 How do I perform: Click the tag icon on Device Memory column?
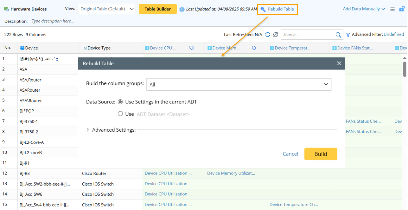pos(254,48)
